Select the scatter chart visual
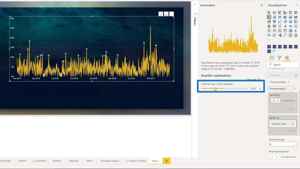Image resolution: width=300 pixels, height=169 pixels. (280, 22)
